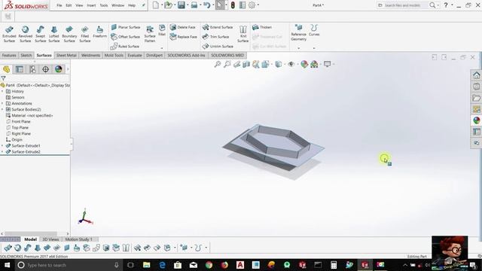This screenshot has height=271, width=482.
Task: Expand the Surface Bodies(2) node
Action: 2,109
